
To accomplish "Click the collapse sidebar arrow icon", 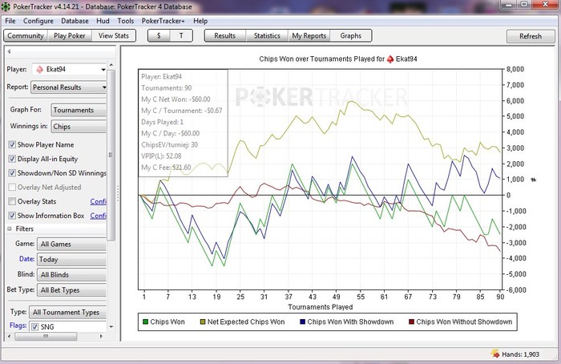I will (9, 51).
